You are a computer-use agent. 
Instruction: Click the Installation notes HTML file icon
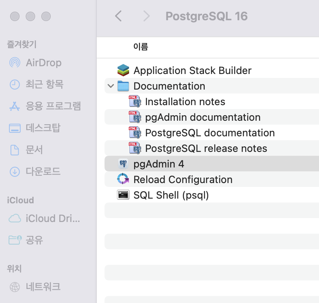pos(135,101)
